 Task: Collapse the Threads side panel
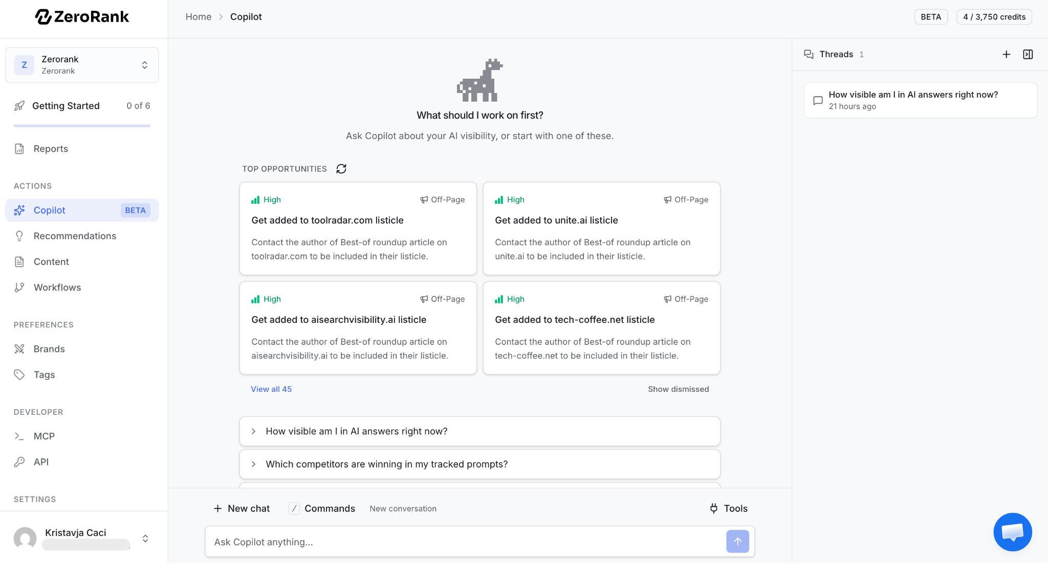coord(1028,54)
